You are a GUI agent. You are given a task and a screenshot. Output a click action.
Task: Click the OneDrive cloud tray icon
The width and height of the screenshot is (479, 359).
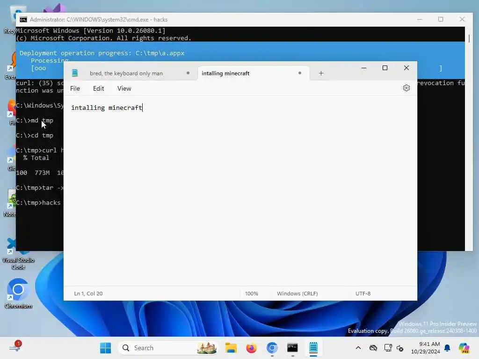tap(373, 348)
